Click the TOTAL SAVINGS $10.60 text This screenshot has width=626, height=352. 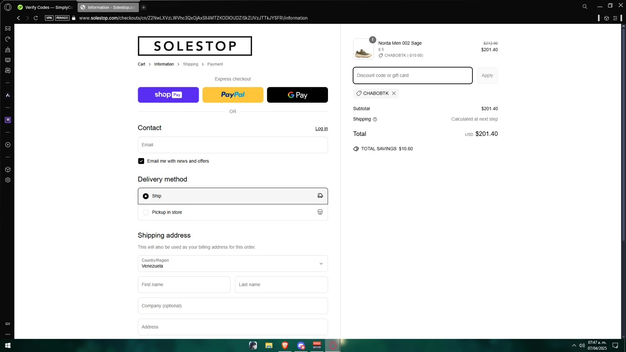[387, 149]
